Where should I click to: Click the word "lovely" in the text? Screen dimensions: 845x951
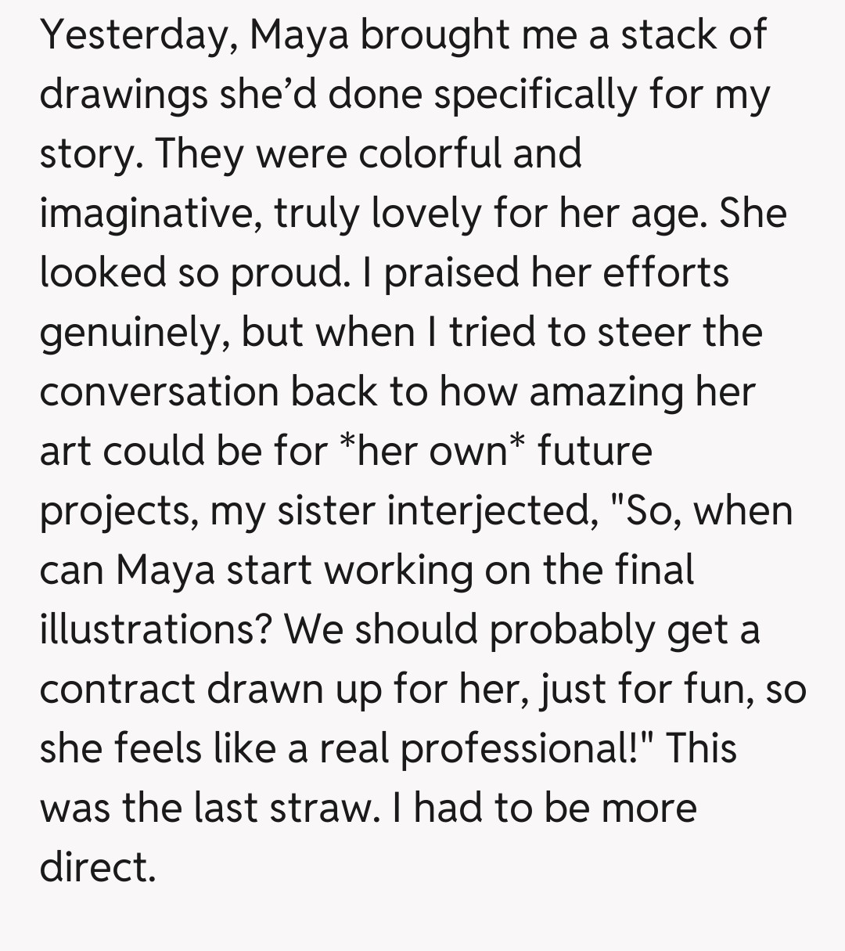pyautogui.click(x=425, y=213)
